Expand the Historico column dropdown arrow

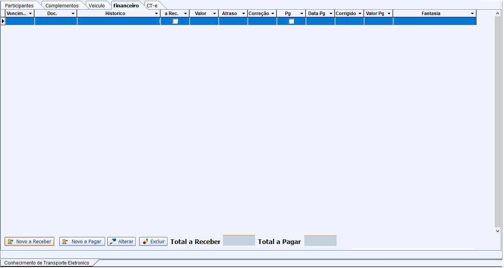pyautogui.click(x=157, y=14)
